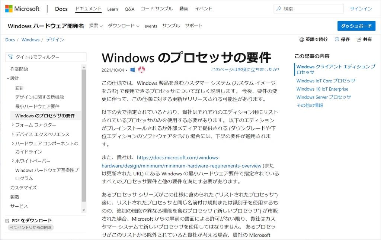Screen dimensions: 381x240
Task: Click the 保存 button label
Action: [345, 39]
